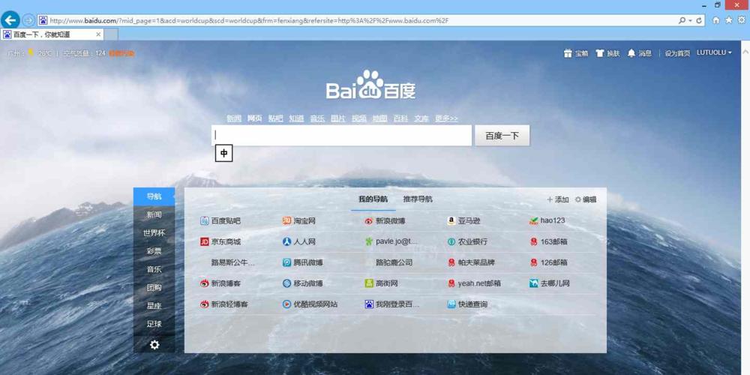Open 路易斯公牛 text shortcut
This screenshot has width=750, height=375.
point(233,262)
